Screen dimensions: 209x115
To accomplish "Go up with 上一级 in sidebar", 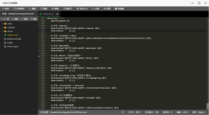I will click(5, 19).
